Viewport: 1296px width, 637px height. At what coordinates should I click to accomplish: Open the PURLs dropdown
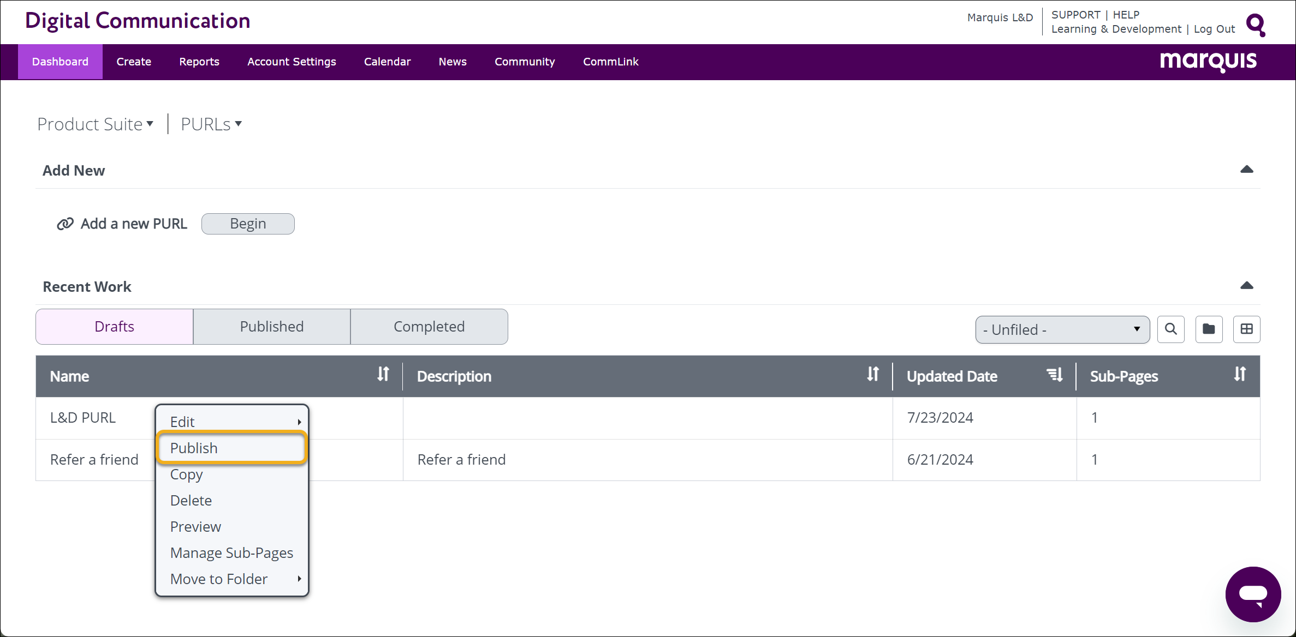(x=211, y=124)
